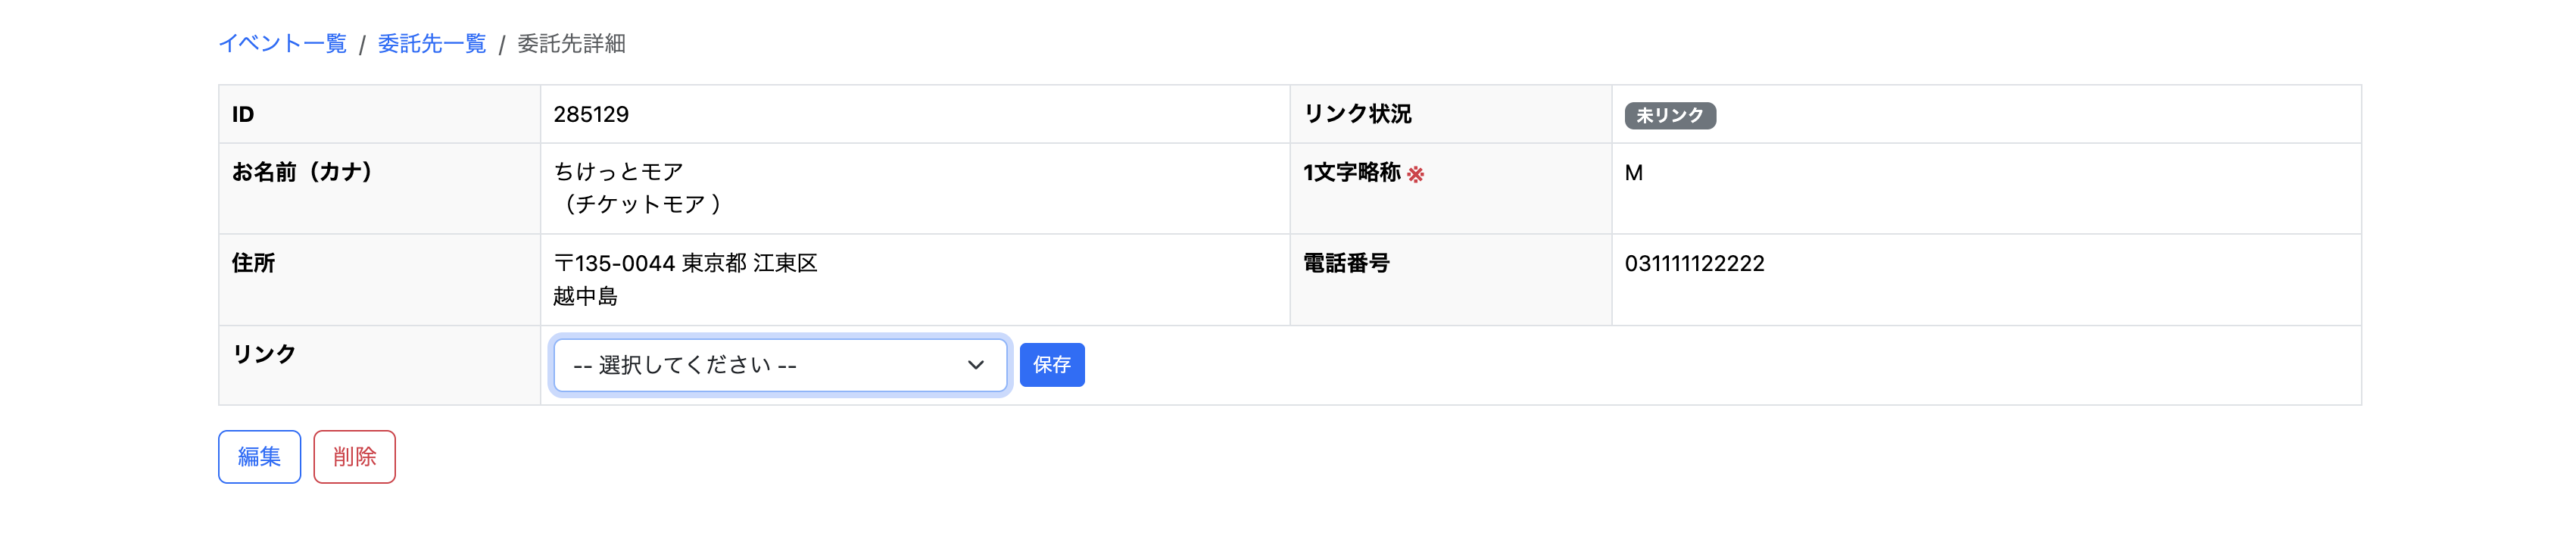
Task: Click the phone number 031111122222
Action: coord(1696,264)
